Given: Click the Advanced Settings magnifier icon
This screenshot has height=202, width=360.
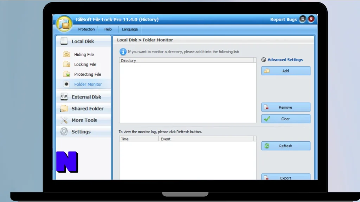Looking at the screenshot, I should pyautogui.click(x=264, y=60).
